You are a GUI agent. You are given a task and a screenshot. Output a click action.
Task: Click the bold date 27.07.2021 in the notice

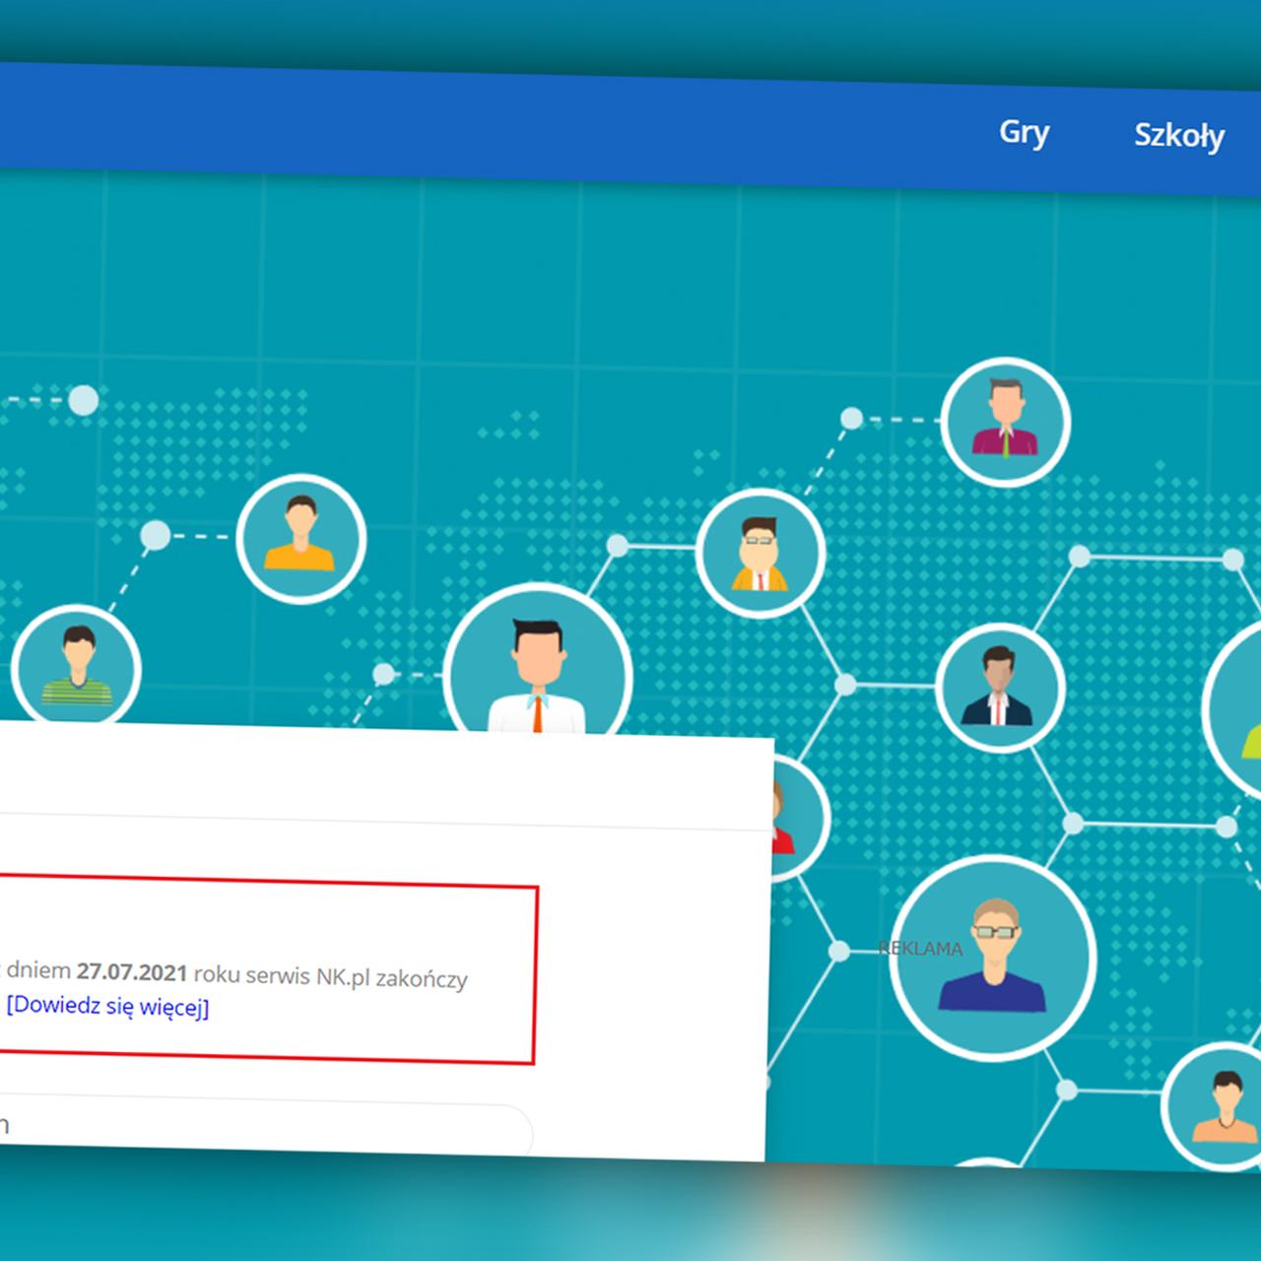132,972
